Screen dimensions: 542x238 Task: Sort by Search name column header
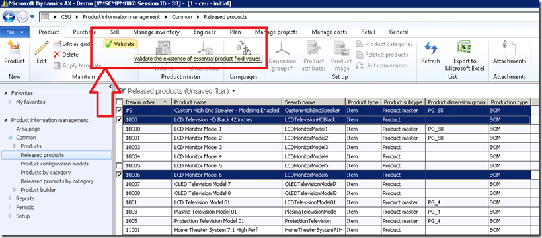[x=314, y=102]
